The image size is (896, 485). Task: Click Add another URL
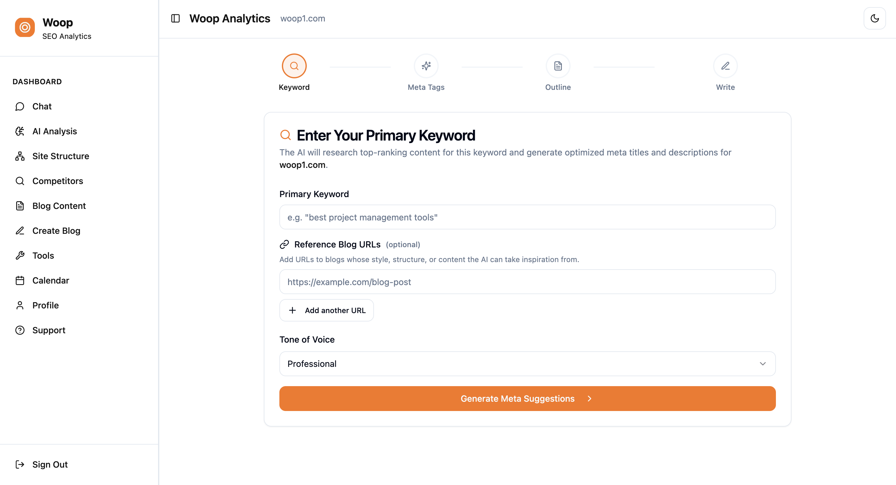click(326, 310)
